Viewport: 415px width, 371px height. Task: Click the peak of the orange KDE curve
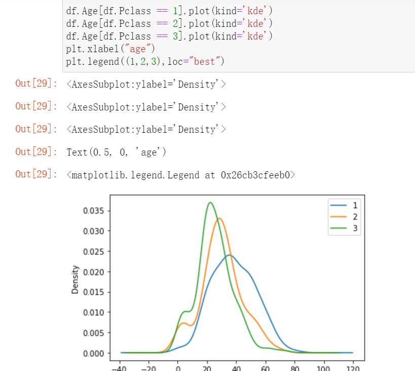219,218
